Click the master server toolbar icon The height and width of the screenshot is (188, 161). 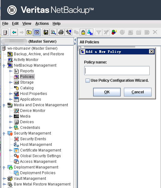(x=5, y=32)
